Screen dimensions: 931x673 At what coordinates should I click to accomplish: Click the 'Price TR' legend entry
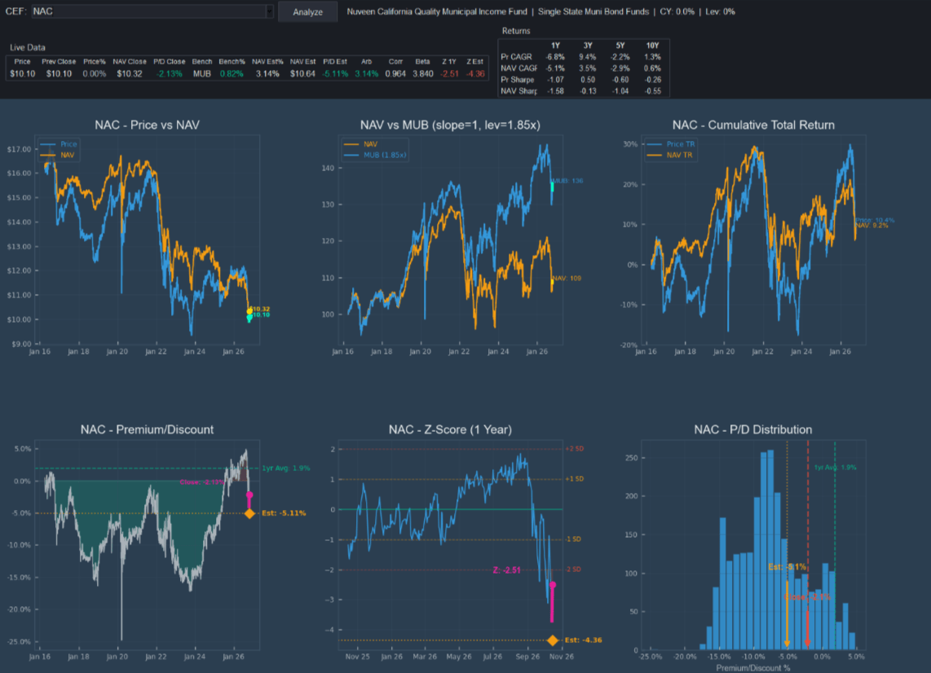tap(671, 144)
